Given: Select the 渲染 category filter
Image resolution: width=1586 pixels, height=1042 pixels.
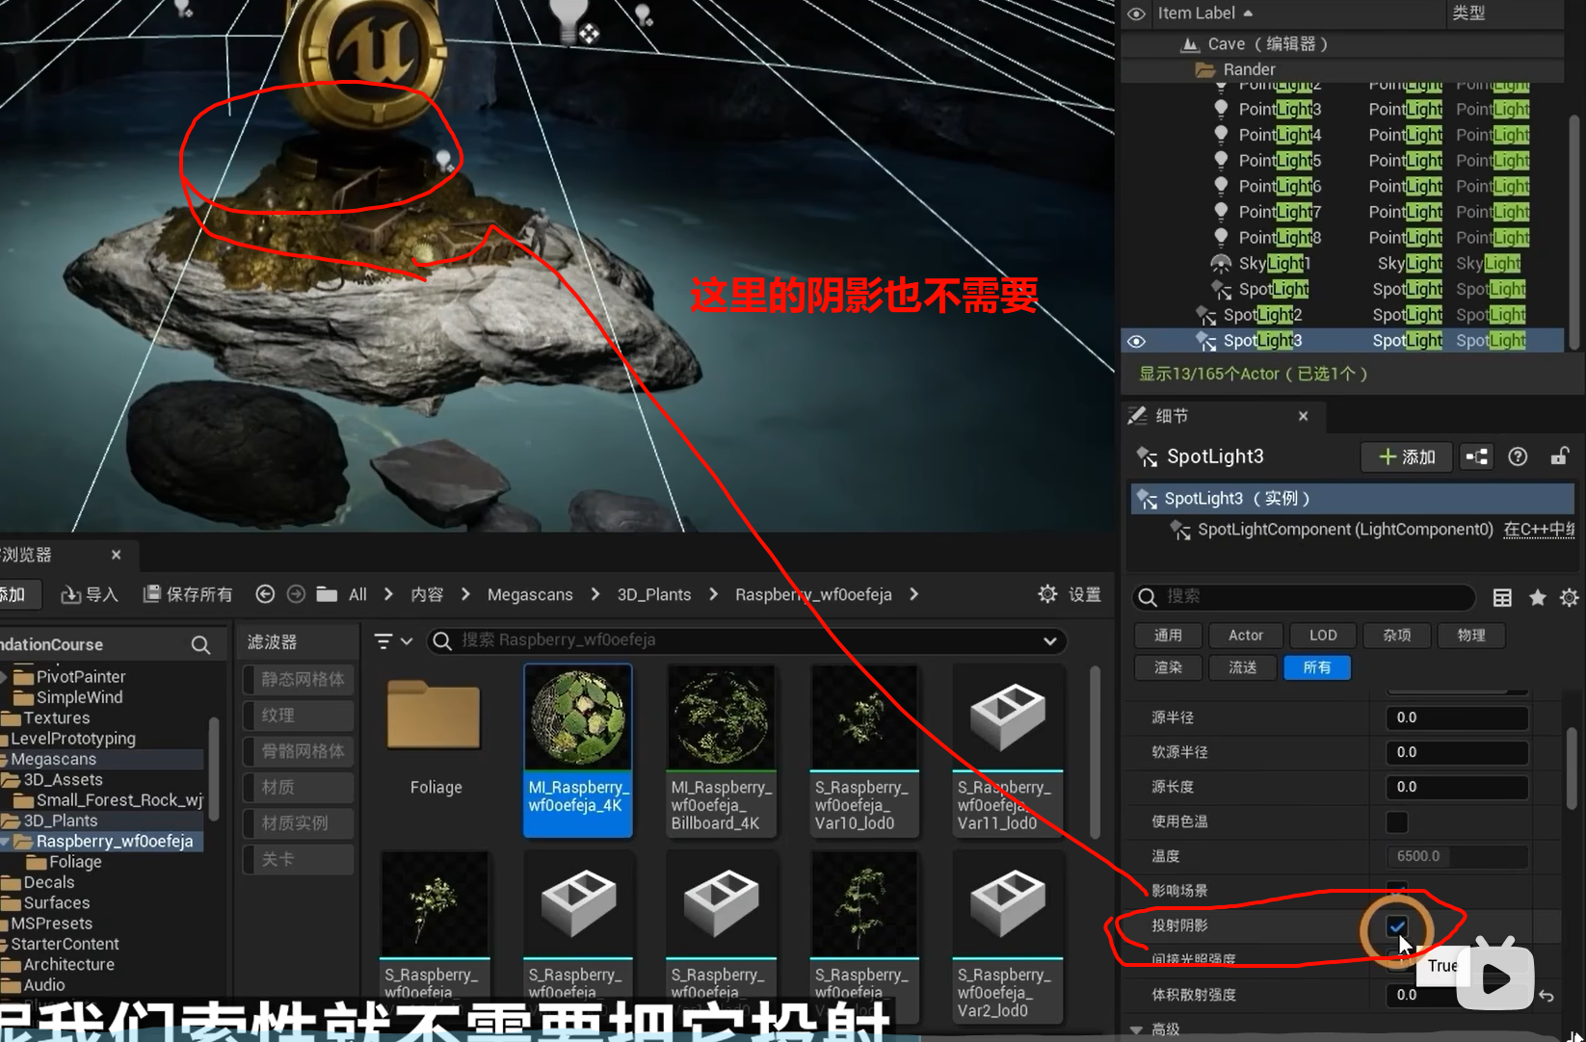Looking at the screenshot, I should 1168,667.
